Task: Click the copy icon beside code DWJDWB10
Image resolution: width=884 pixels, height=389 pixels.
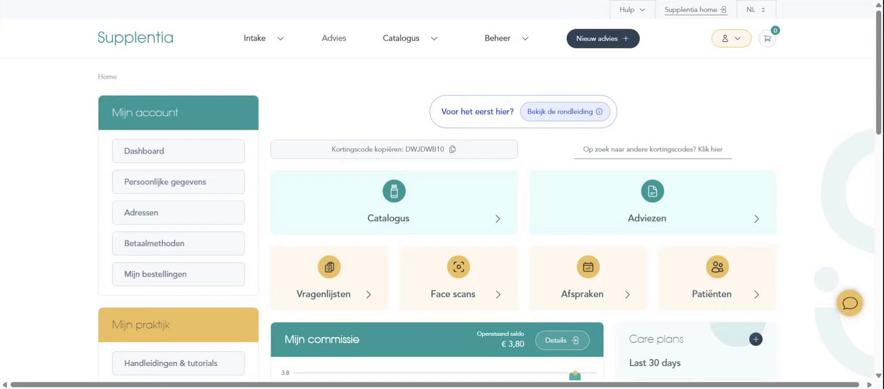Action: coord(452,149)
